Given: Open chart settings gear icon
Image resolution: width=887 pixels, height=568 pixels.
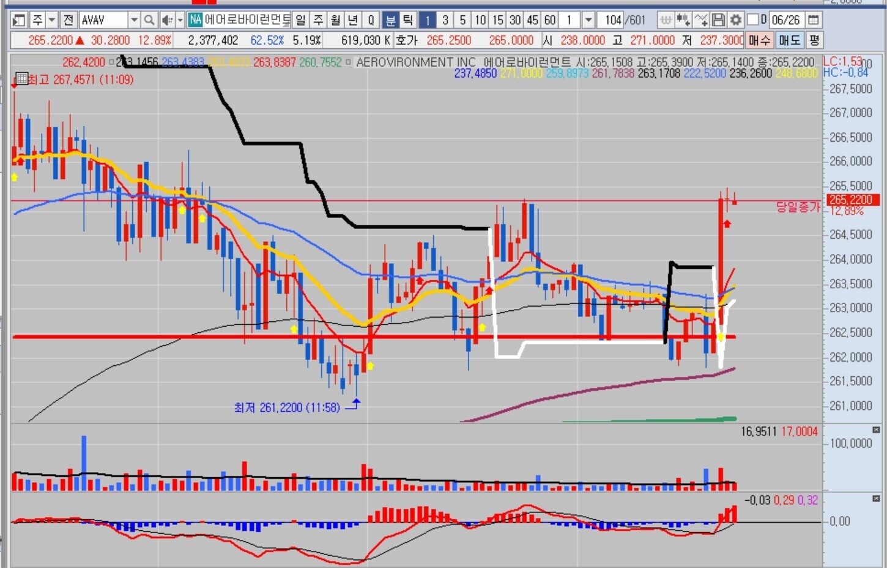Looking at the screenshot, I should 736,20.
